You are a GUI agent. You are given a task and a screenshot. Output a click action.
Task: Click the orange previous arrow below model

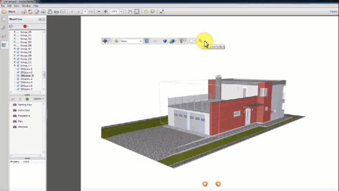click(x=205, y=184)
